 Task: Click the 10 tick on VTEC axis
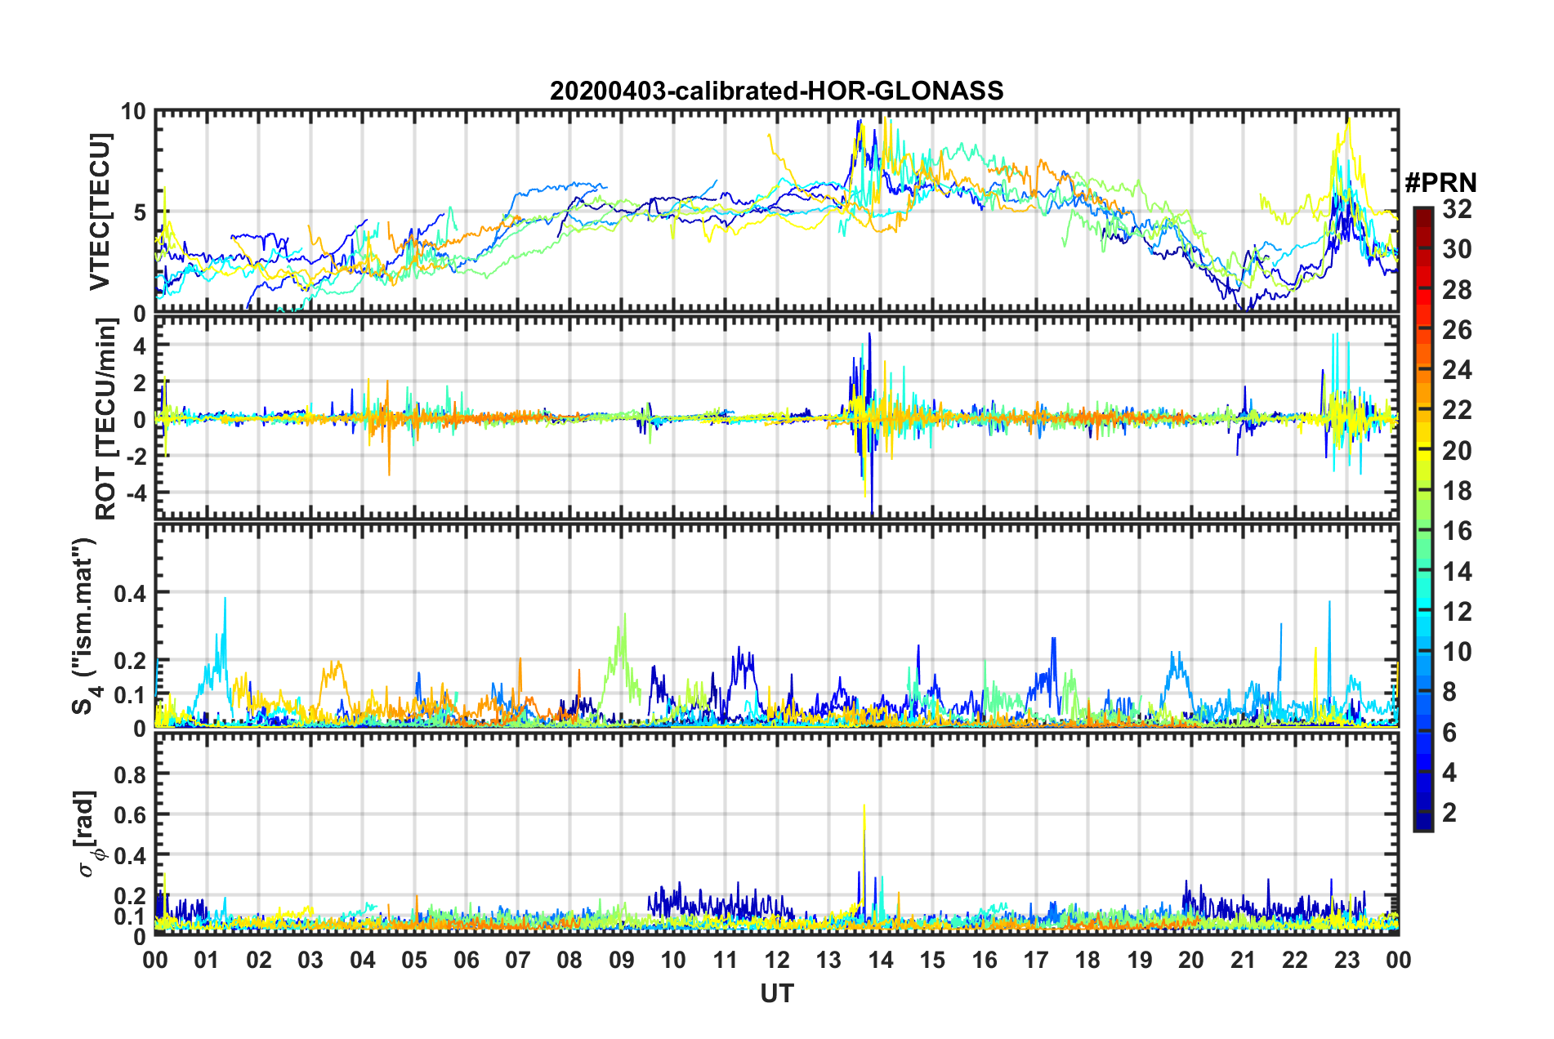click(x=133, y=112)
